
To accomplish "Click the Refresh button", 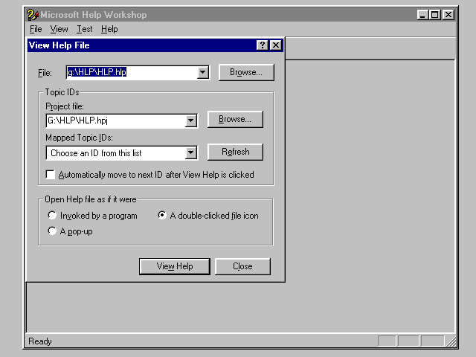I will point(235,152).
